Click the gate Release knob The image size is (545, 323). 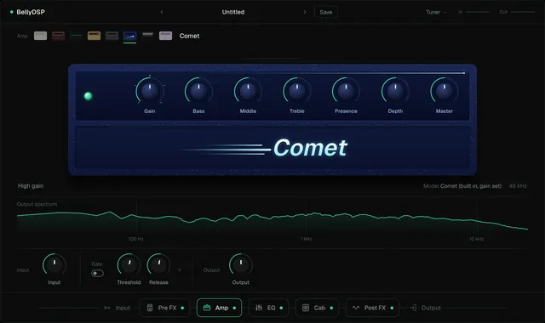coord(159,265)
